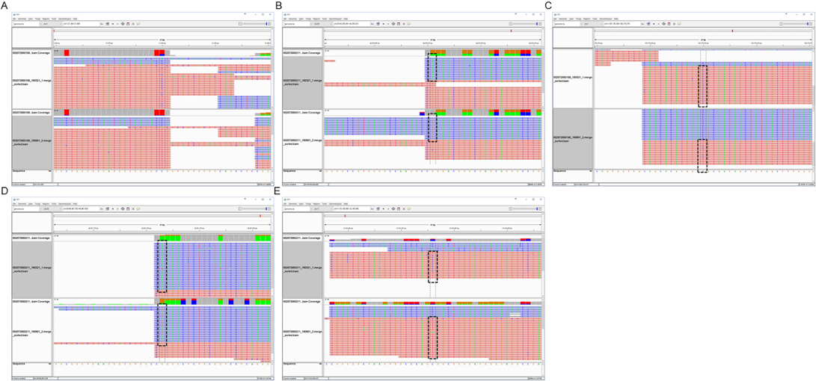Click the Go button in panel E

pos(373,209)
